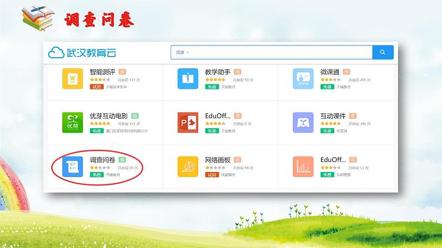
Task: Expand the 资源 search category dropdown
Action: 182,53
